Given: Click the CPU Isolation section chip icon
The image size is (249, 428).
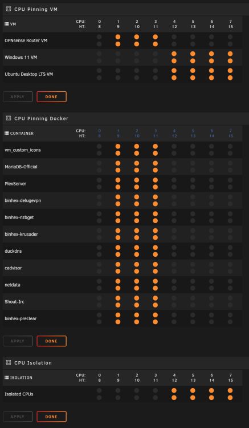Looking at the screenshot, I should [9, 362].
